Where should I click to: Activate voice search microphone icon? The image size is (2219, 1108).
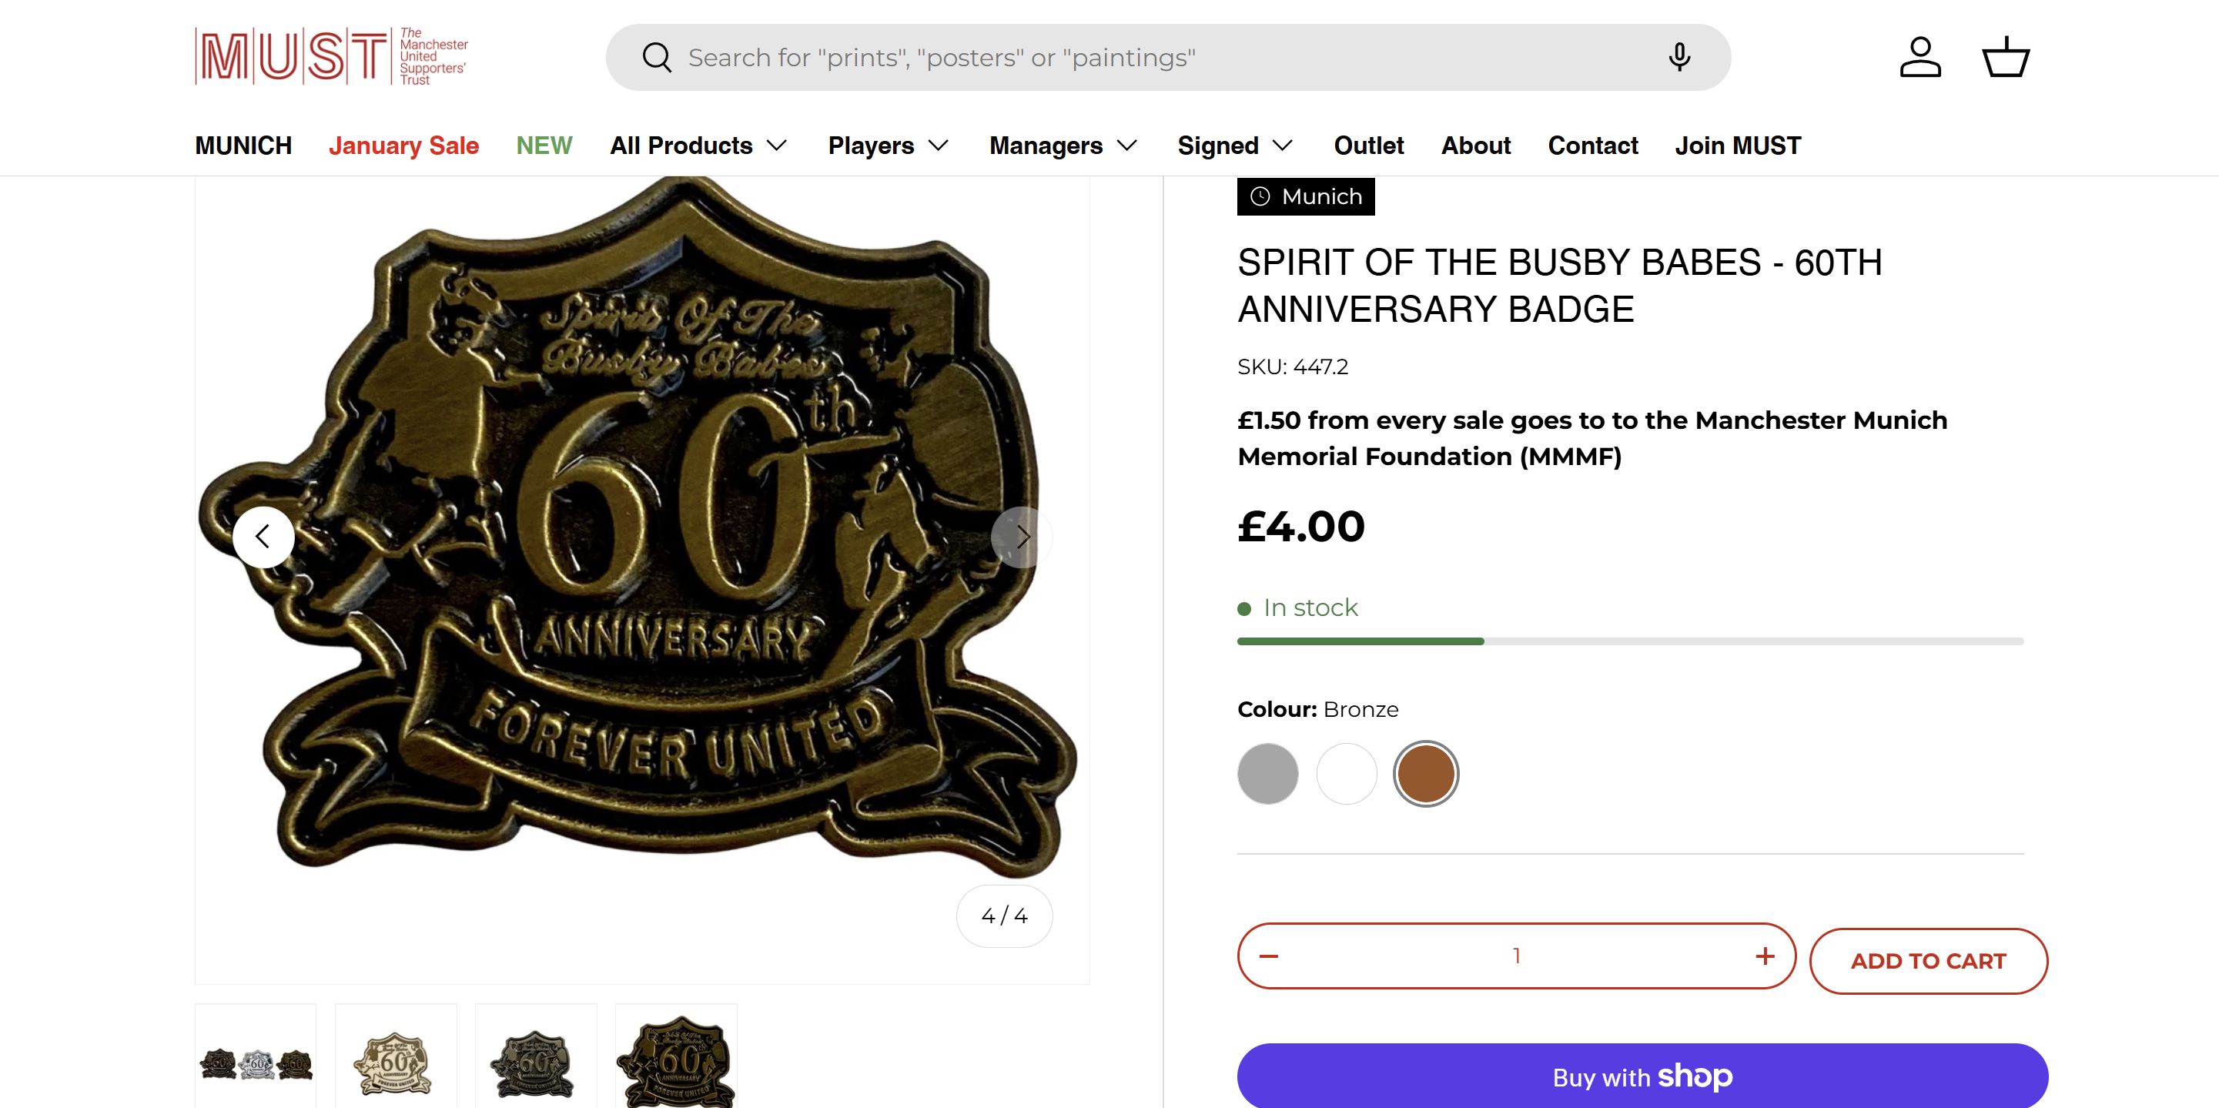tap(1679, 57)
